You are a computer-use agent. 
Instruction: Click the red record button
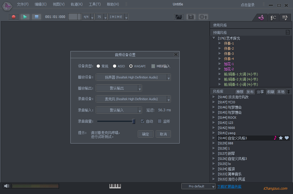[x=13, y=17]
